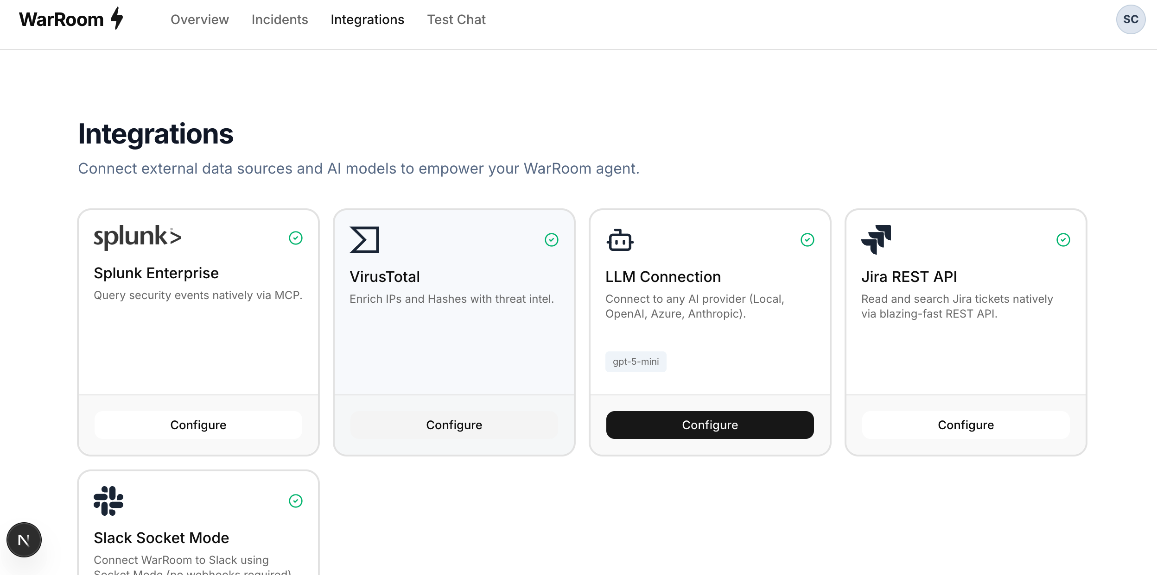Configure the Splunk Enterprise integration
Viewport: 1157px width, 575px height.
(x=198, y=425)
